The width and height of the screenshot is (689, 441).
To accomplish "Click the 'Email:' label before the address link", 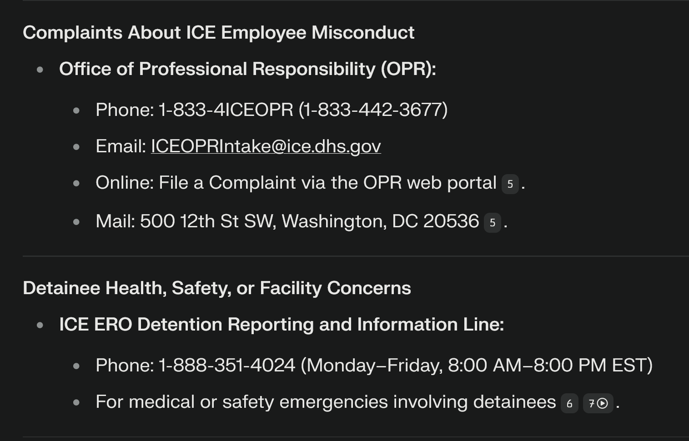I will pyautogui.click(x=121, y=146).
